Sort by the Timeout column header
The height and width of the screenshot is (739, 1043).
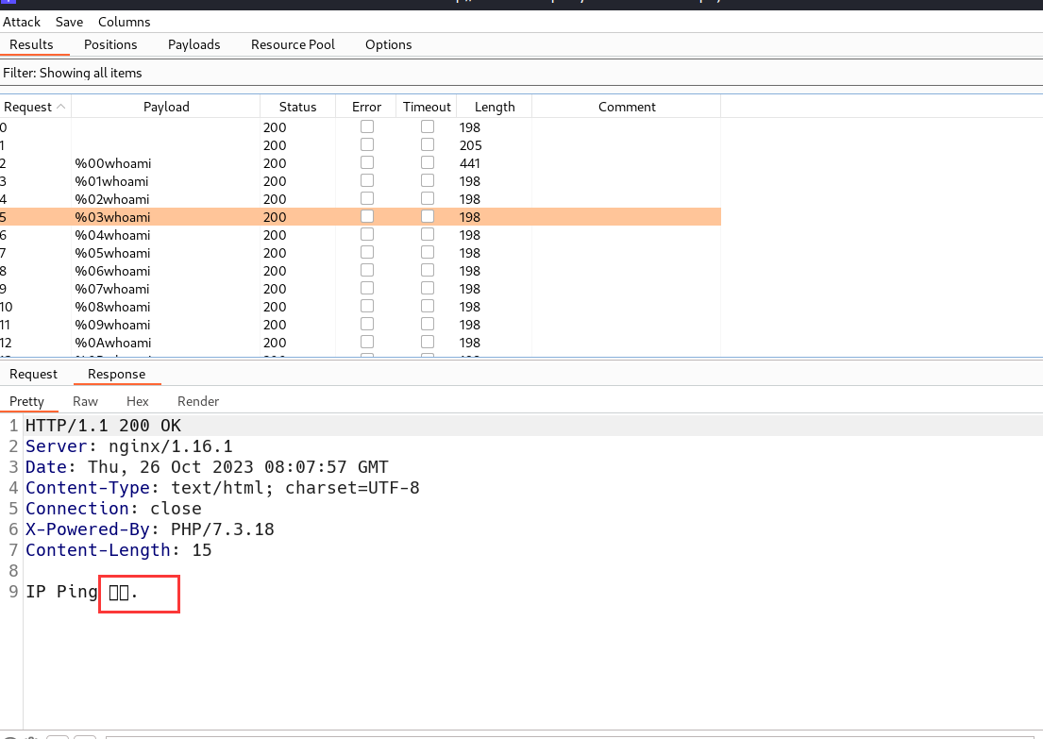(427, 107)
